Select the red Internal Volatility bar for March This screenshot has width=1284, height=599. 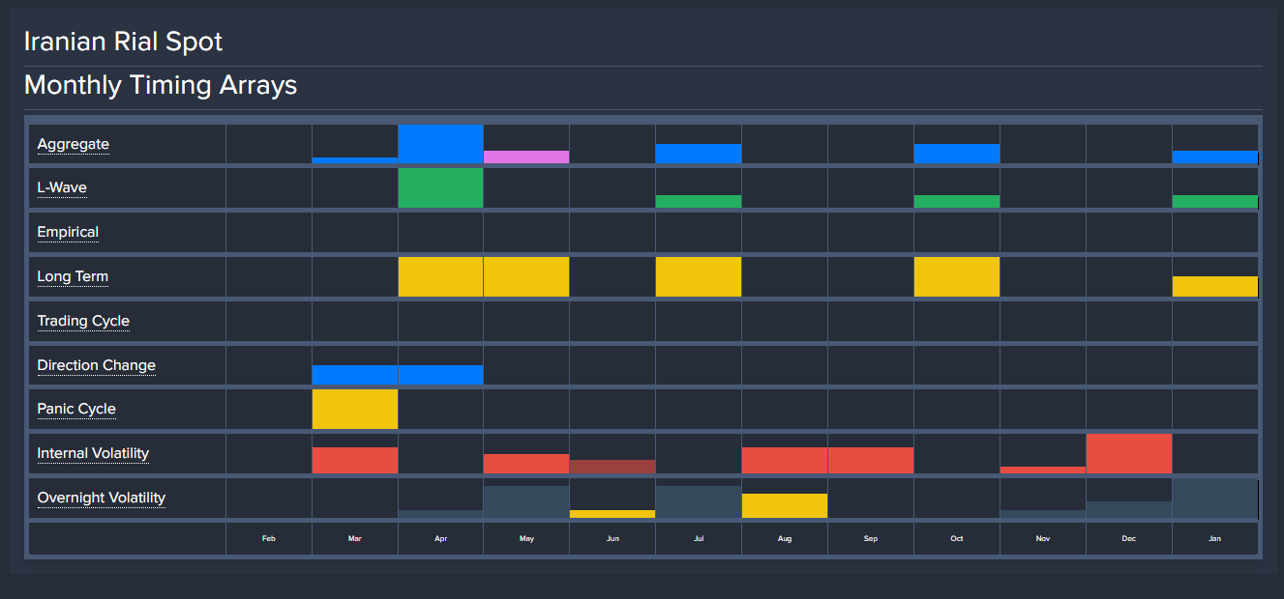pos(355,460)
